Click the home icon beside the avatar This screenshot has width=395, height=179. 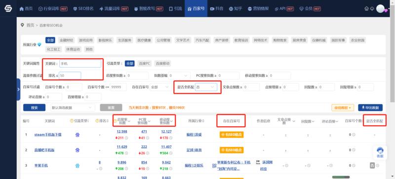click(366, 8)
